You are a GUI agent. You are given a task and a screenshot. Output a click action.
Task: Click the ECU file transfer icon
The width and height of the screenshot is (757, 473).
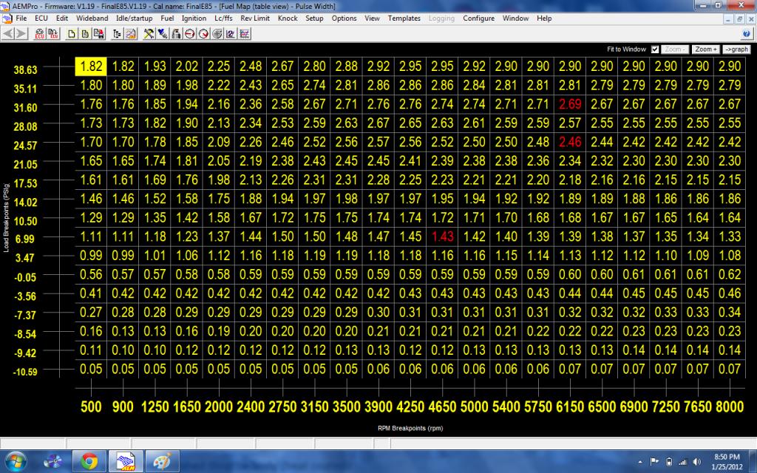pyautogui.click(x=52, y=34)
